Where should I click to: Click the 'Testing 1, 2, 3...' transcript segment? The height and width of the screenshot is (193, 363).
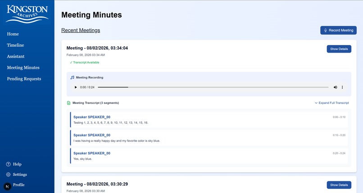coord(209,120)
